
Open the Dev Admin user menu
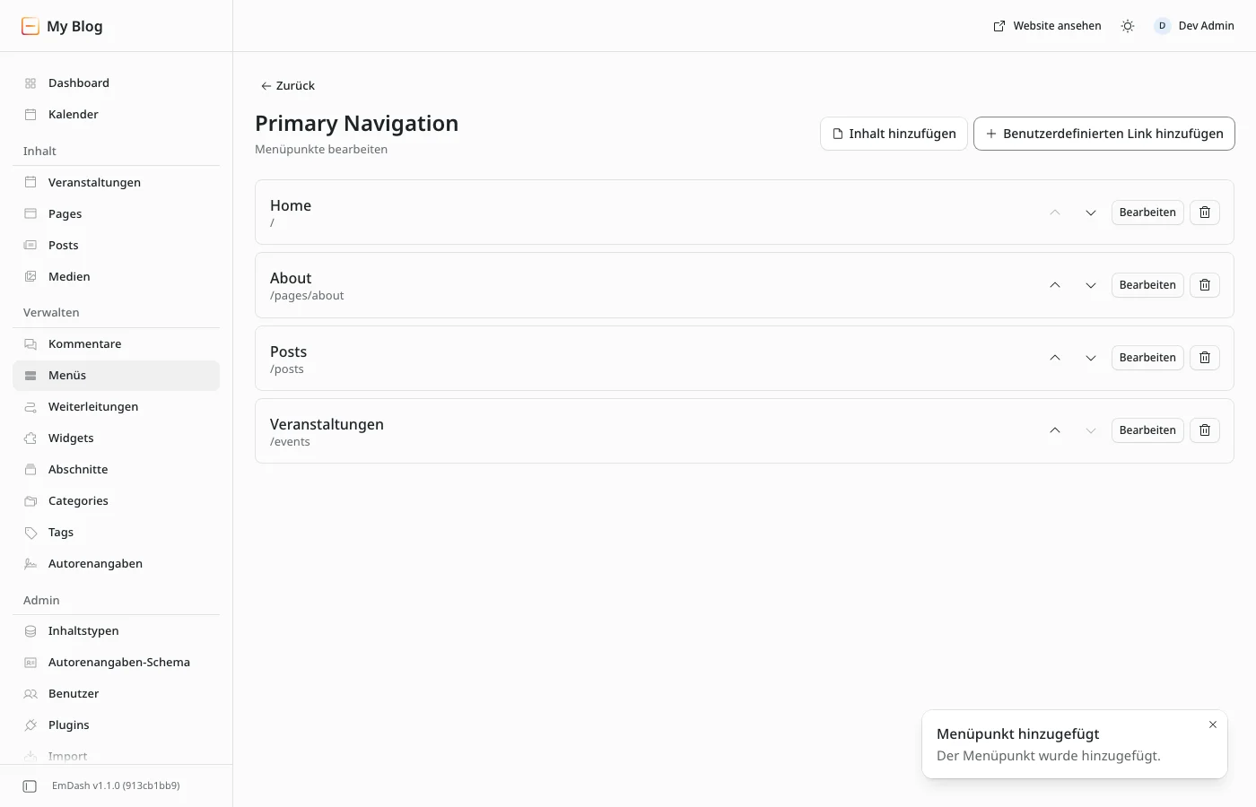point(1194,26)
